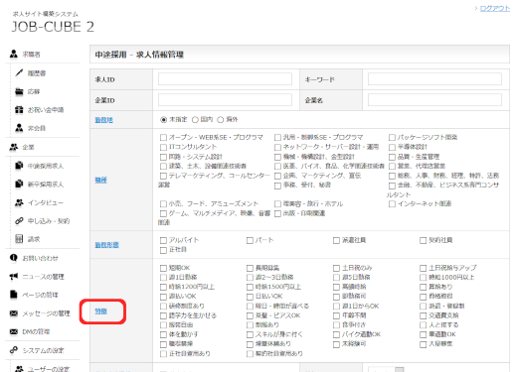This screenshot has height=372, width=515.
Task: Open 求職者 section in sidebar
Action: click(26, 55)
